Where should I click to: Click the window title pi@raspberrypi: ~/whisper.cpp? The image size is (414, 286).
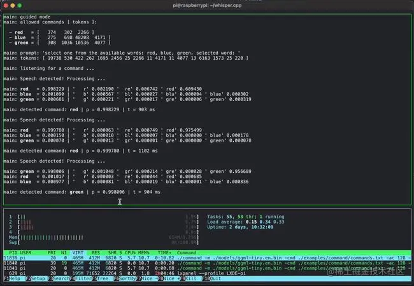pyautogui.click(x=207, y=5)
